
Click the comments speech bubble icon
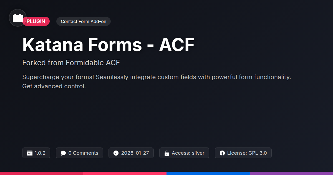click(x=63, y=153)
